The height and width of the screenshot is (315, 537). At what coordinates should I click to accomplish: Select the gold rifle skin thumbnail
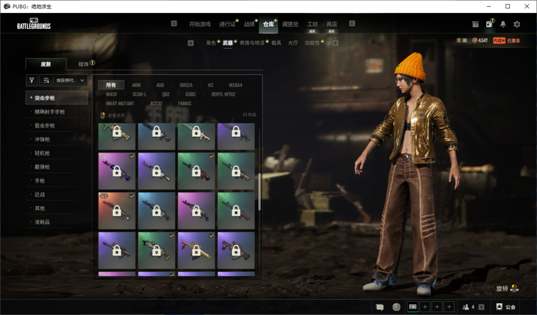196,250
